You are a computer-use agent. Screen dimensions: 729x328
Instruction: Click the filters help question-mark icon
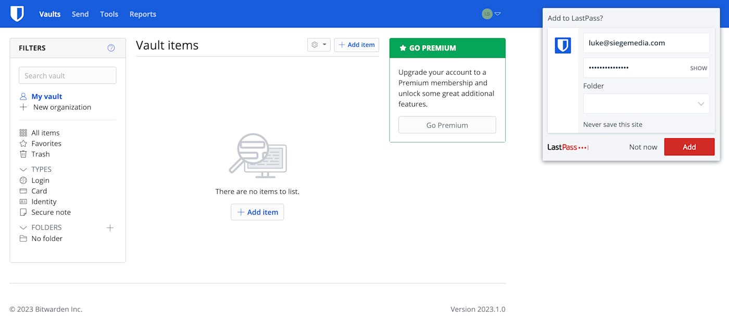click(111, 48)
